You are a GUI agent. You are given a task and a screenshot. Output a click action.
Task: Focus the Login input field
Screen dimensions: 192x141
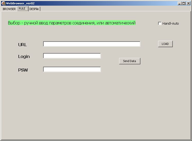click(72, 56)
